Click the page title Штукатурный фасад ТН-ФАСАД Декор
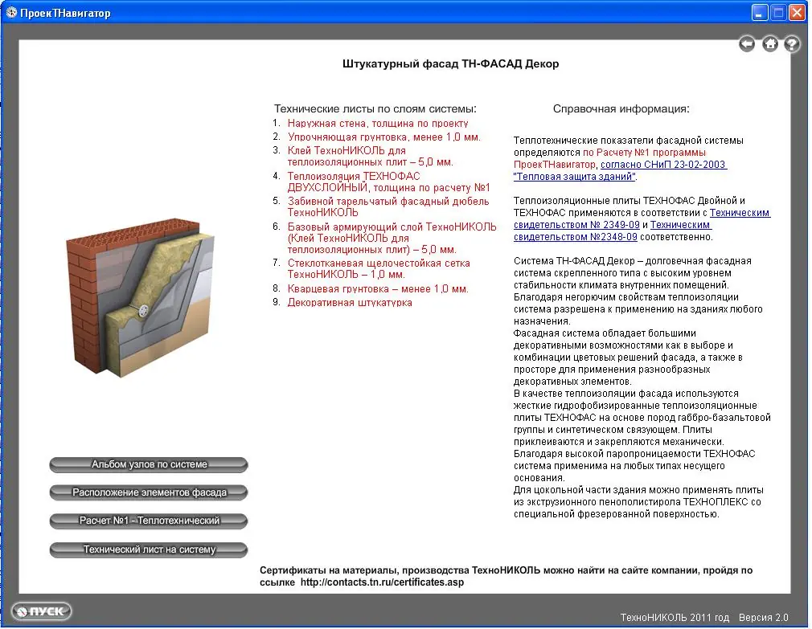This screenshot has height=629, width=812. pos(450,64)
